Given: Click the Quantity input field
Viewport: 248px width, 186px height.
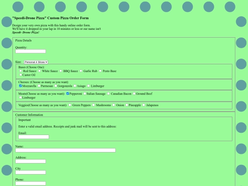Looking at the screenshot, I should coord(30,51).
